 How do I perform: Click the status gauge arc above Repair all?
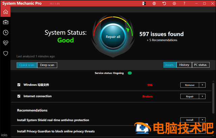[113, 17]
